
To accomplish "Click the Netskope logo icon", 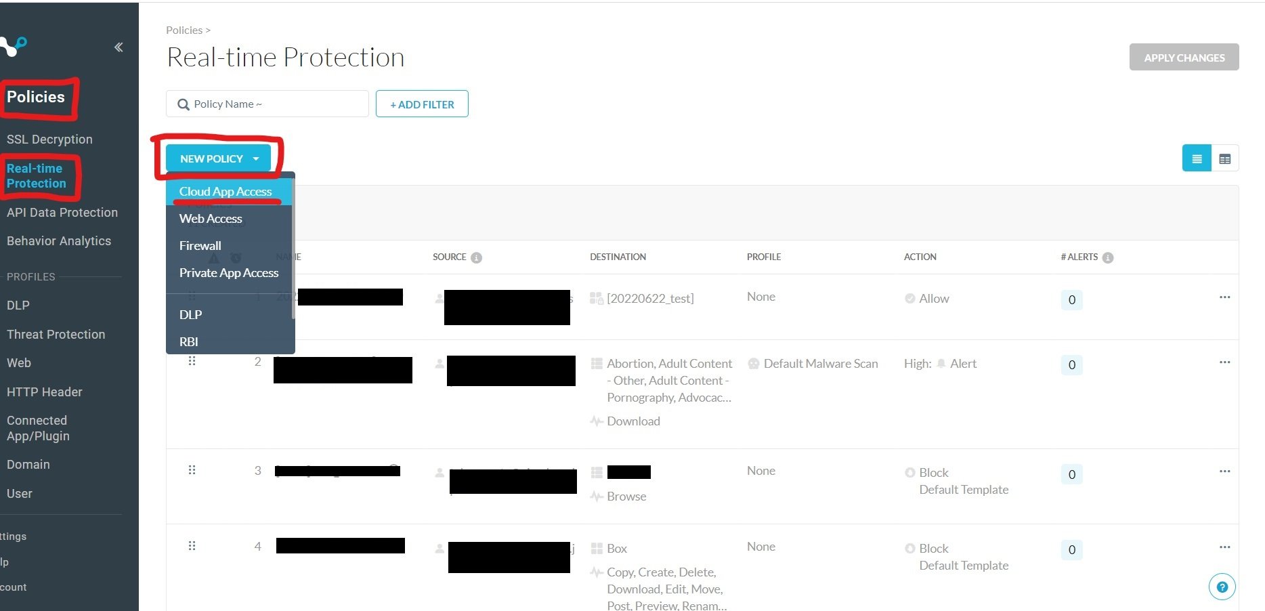I will (13, 46).
